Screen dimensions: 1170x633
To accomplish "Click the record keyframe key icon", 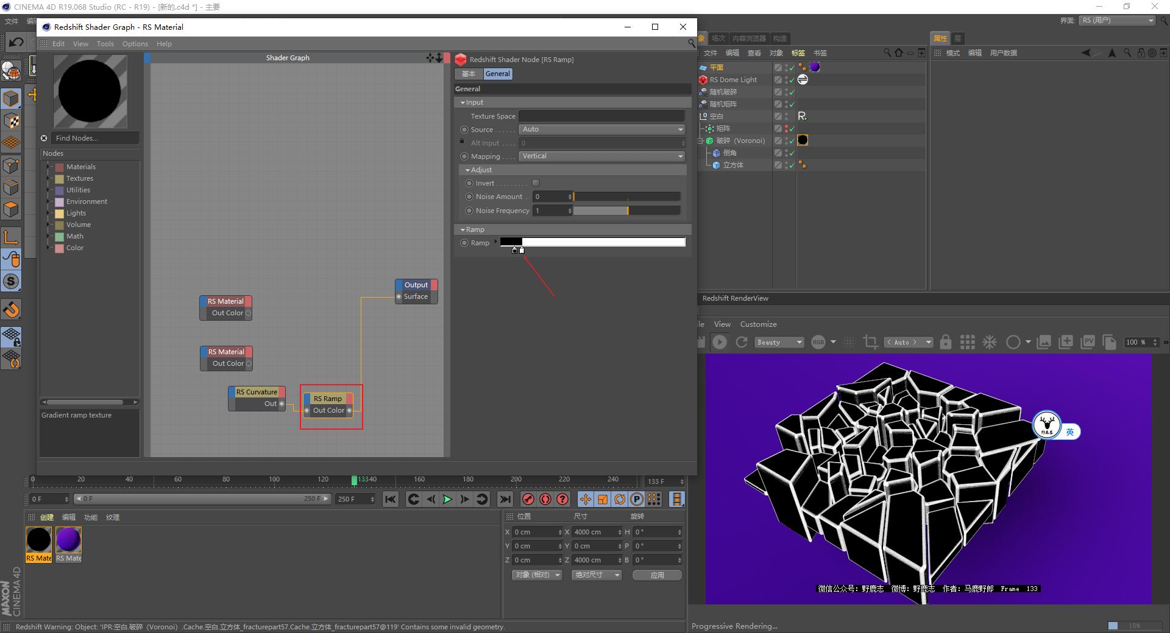I will pos(528,499).
